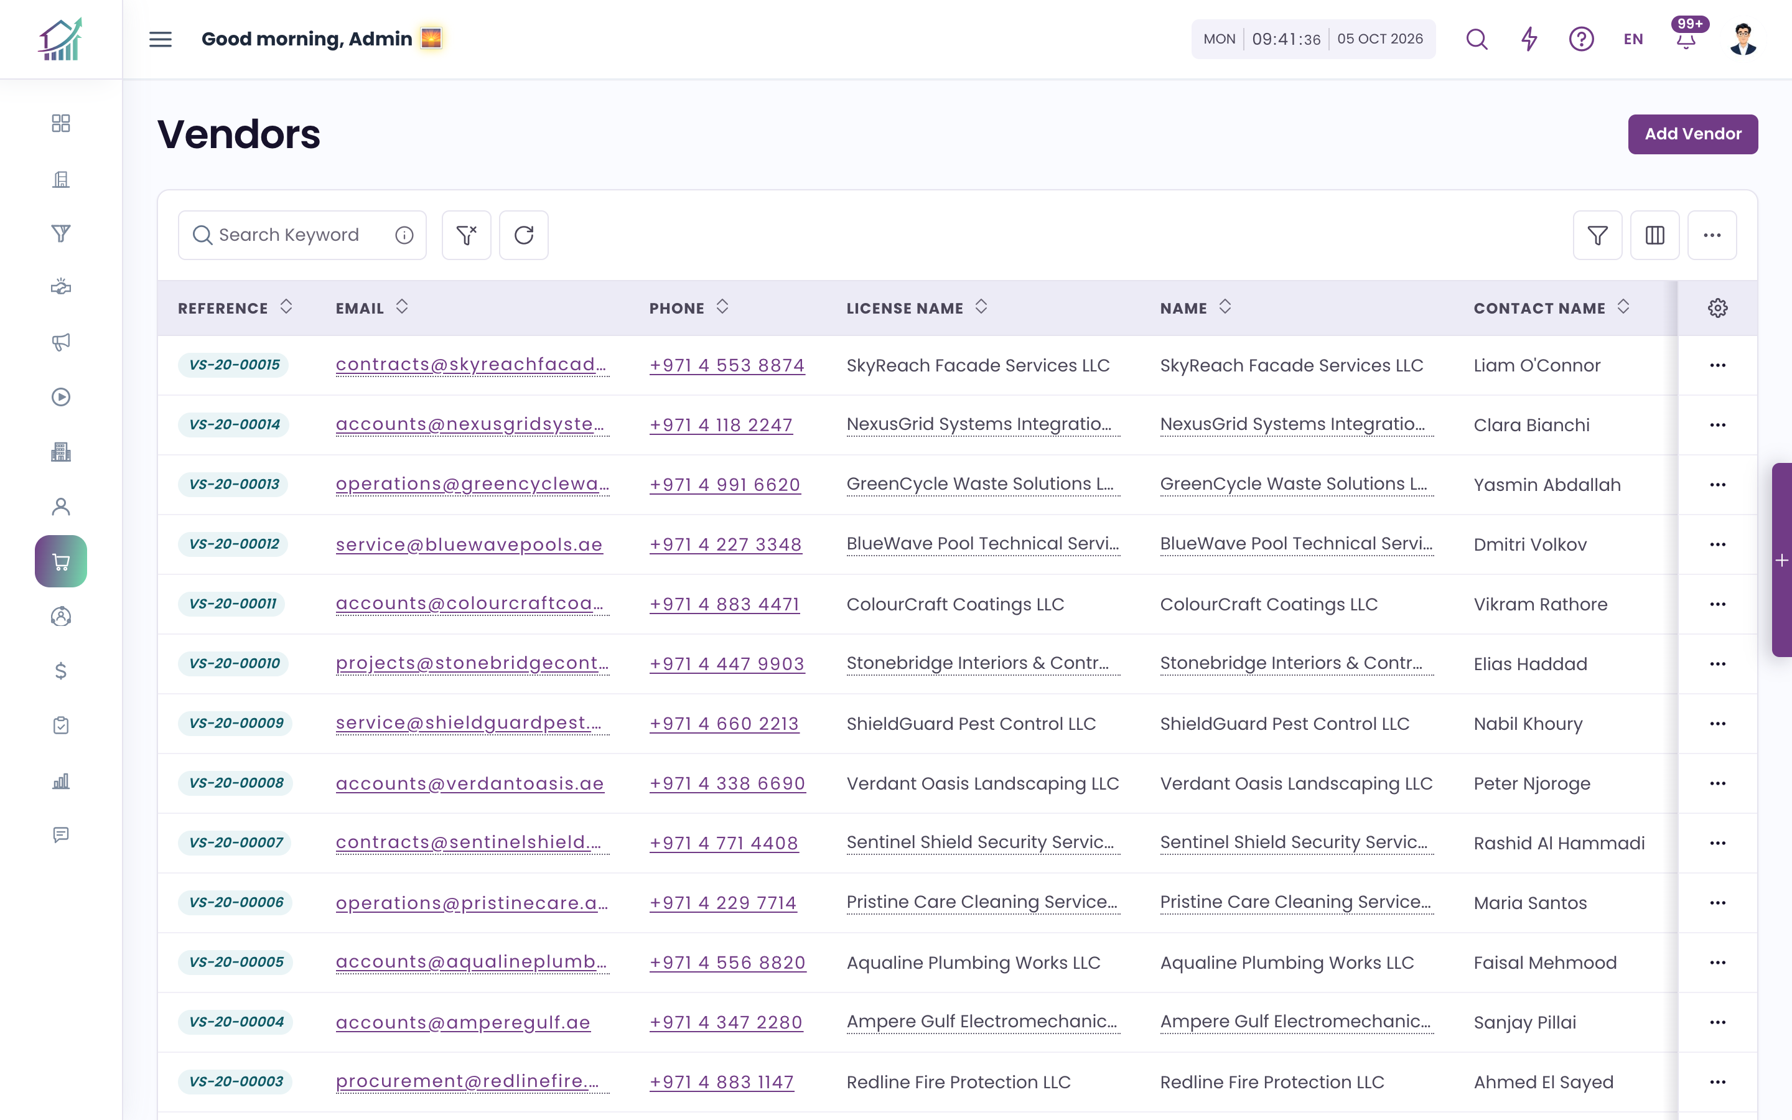Image resolution: width=1792 pixels, height=1120 pixels.
Task: Switch language via EN selector
Action: click(1633, 39)
